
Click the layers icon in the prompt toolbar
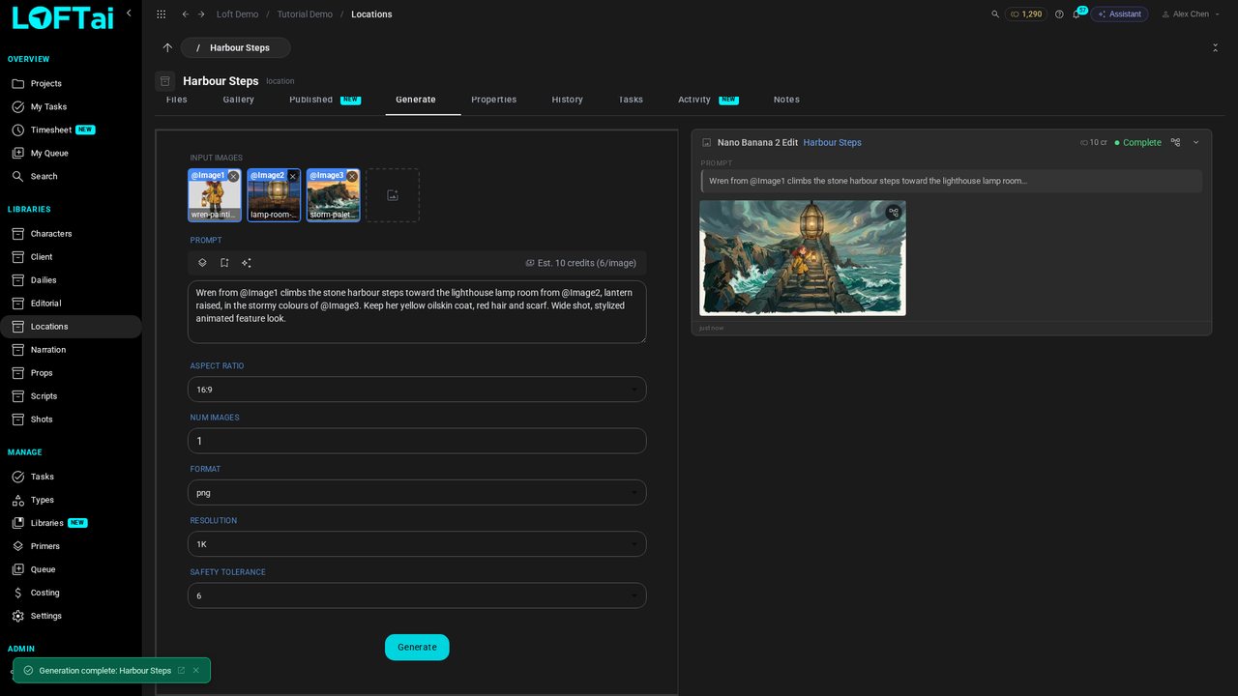pyautogui.click(x=202, y=263)
